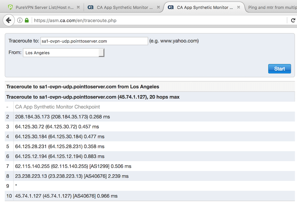Close the first CA App Synthetic Monitor tab
This screenshot has width=297, height=203.
point(158,7)
